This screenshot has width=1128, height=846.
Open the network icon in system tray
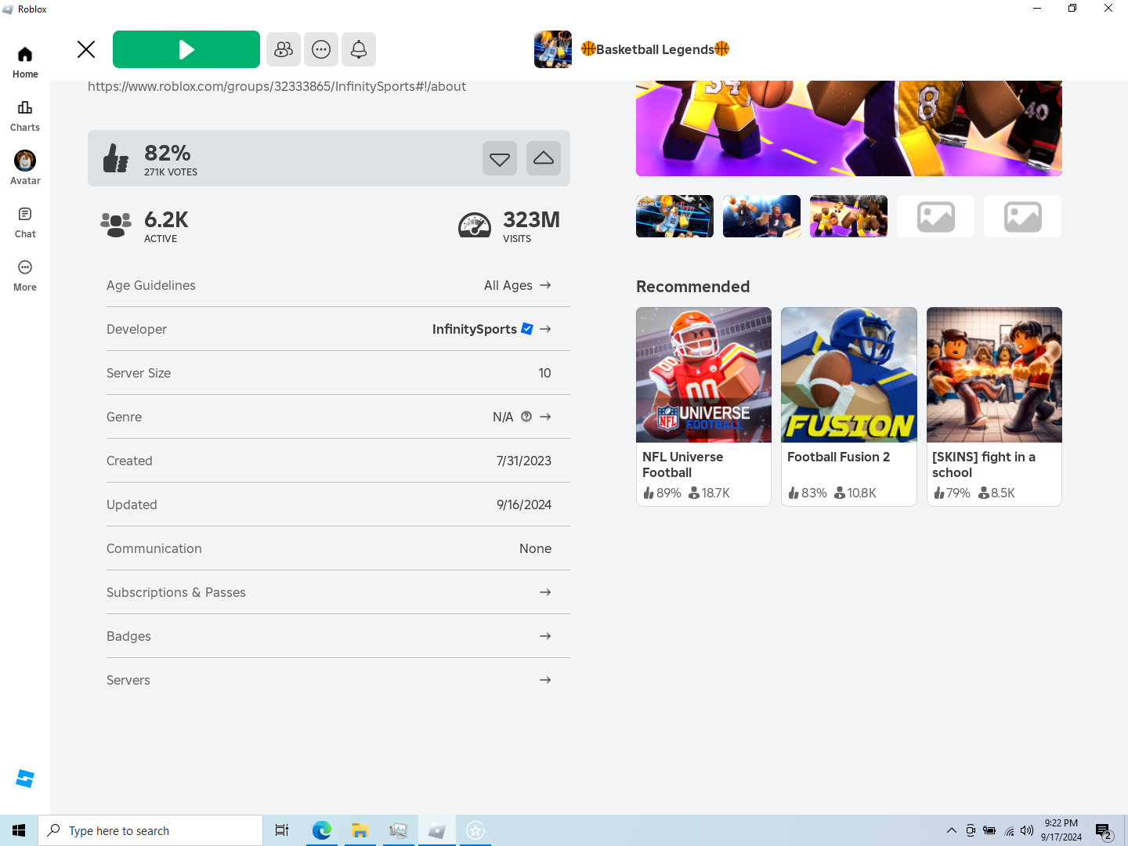(x=1009, y=830)
